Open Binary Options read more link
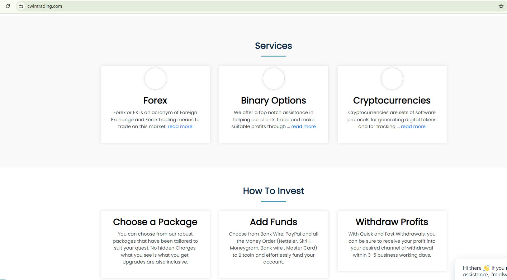This screenshot has width=507, height=280. pyautogui.click(x=303, y=126)
